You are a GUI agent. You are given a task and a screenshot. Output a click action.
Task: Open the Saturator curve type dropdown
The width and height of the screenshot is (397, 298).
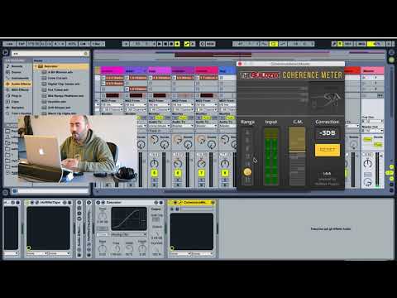click(x=128, y=234)
